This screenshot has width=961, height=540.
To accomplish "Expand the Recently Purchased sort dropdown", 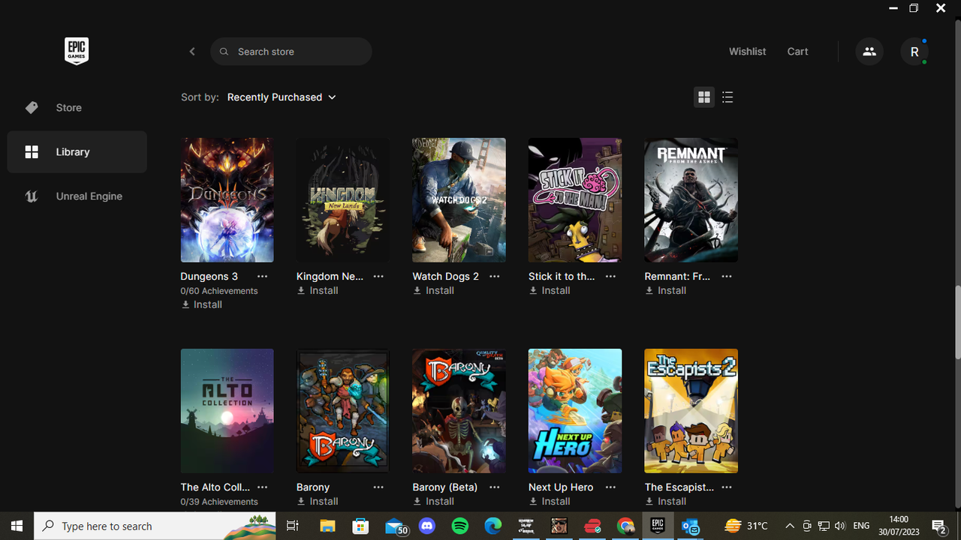I will pos(282,97).
